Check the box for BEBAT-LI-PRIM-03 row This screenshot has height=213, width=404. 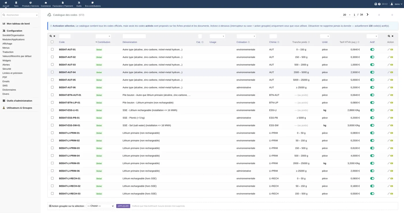52,148
